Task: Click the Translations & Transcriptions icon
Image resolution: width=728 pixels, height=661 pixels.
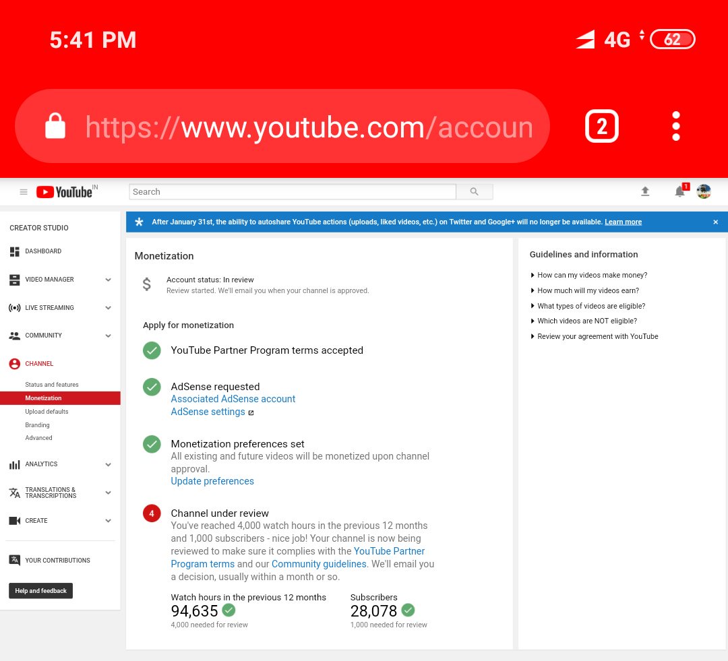Action: [x=14, y=493]
